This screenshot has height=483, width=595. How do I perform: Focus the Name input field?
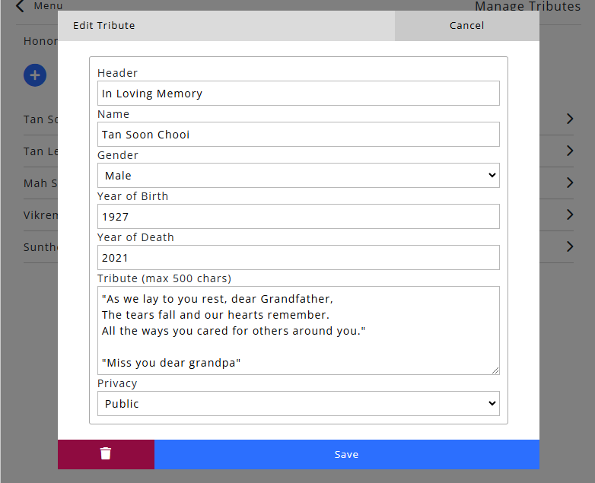298,135
